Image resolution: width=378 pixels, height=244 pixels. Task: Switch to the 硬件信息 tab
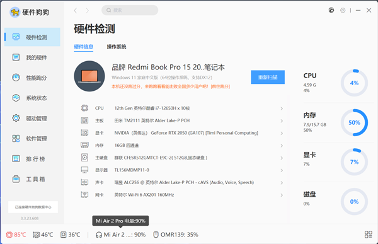[x=83, y=47]
